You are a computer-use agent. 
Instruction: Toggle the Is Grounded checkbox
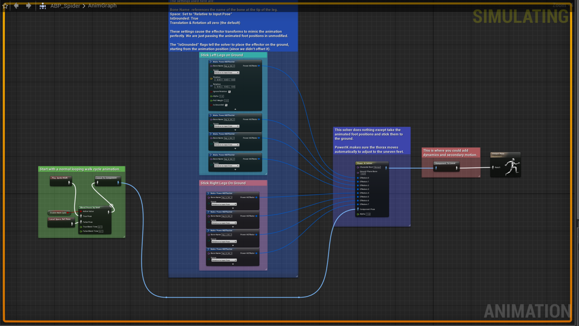(x=226, y=105)
